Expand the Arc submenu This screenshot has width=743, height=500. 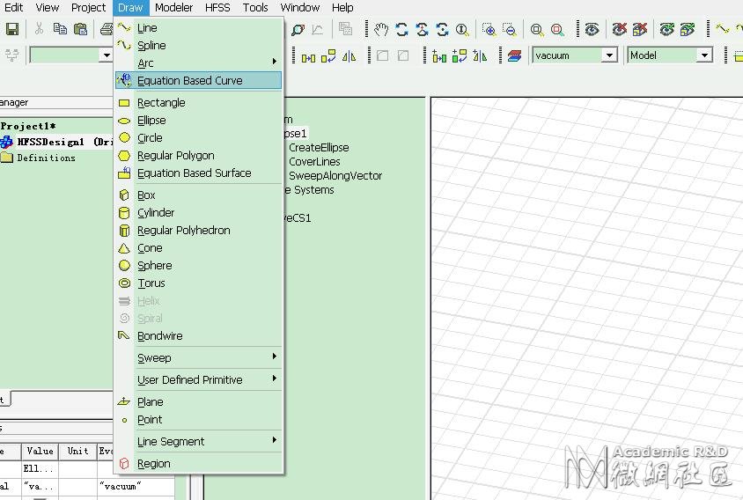coord(199,63)
